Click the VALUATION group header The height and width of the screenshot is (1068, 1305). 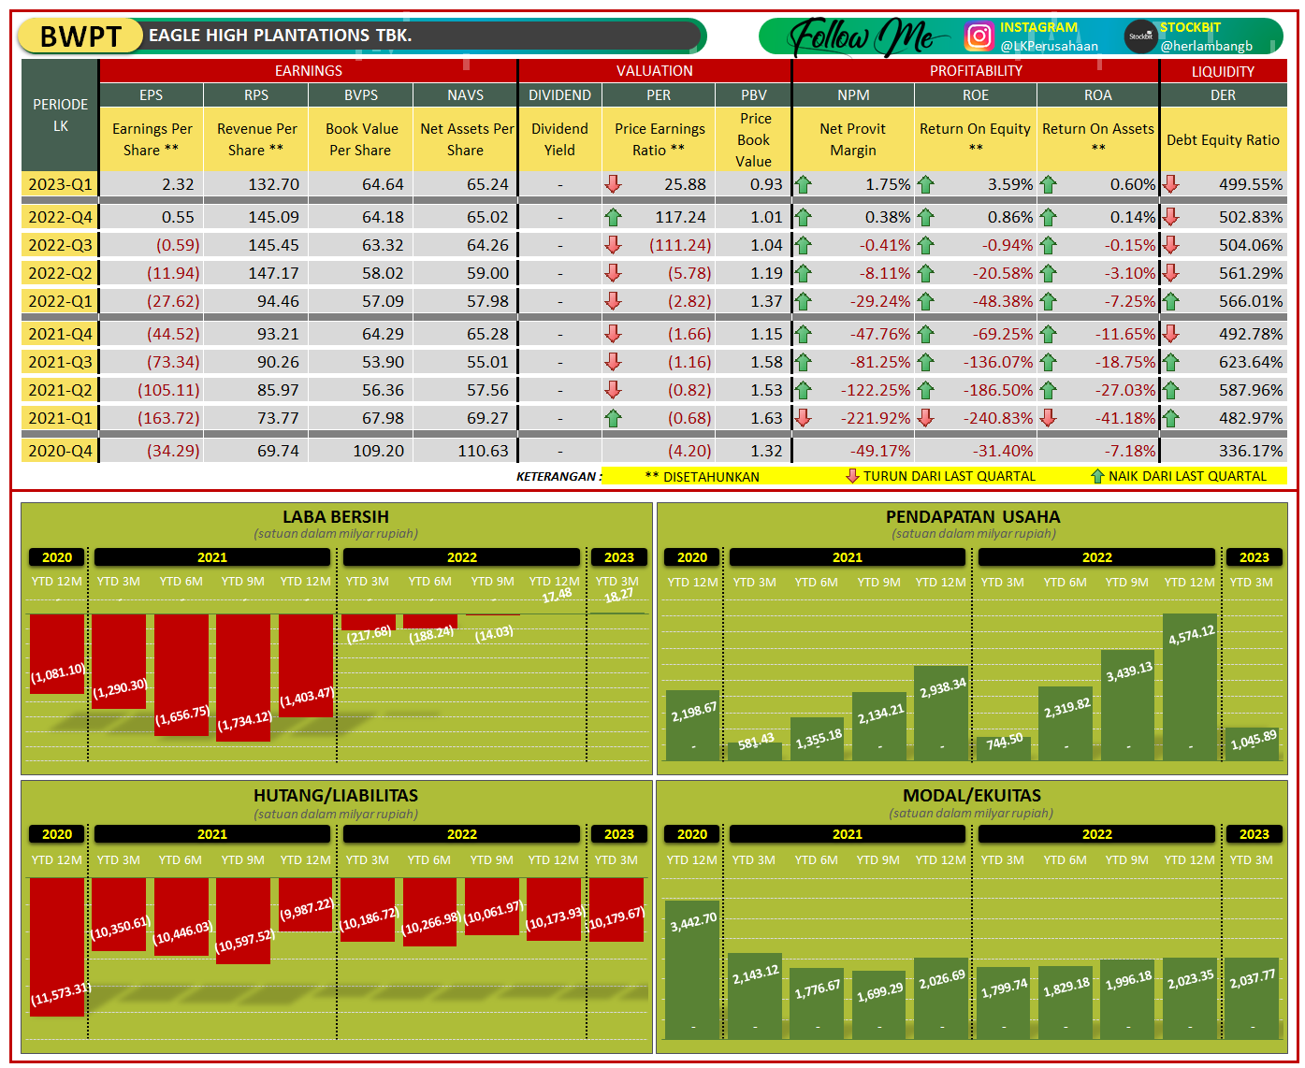pyautogui.click(x=655, y=71)
